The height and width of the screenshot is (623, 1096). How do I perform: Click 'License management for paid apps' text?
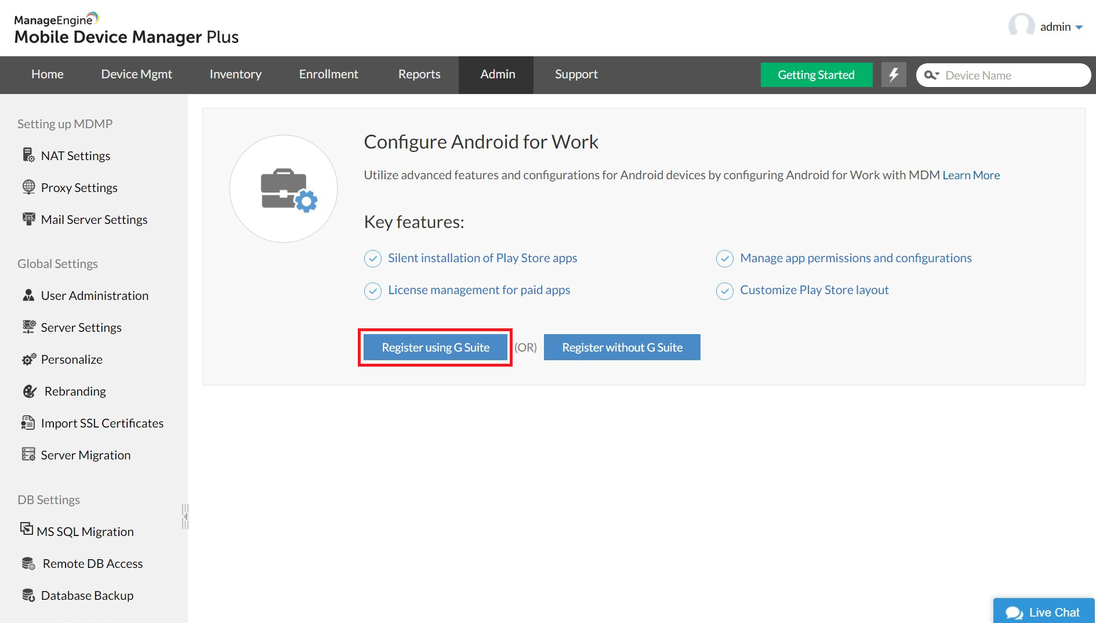(479, 290)
